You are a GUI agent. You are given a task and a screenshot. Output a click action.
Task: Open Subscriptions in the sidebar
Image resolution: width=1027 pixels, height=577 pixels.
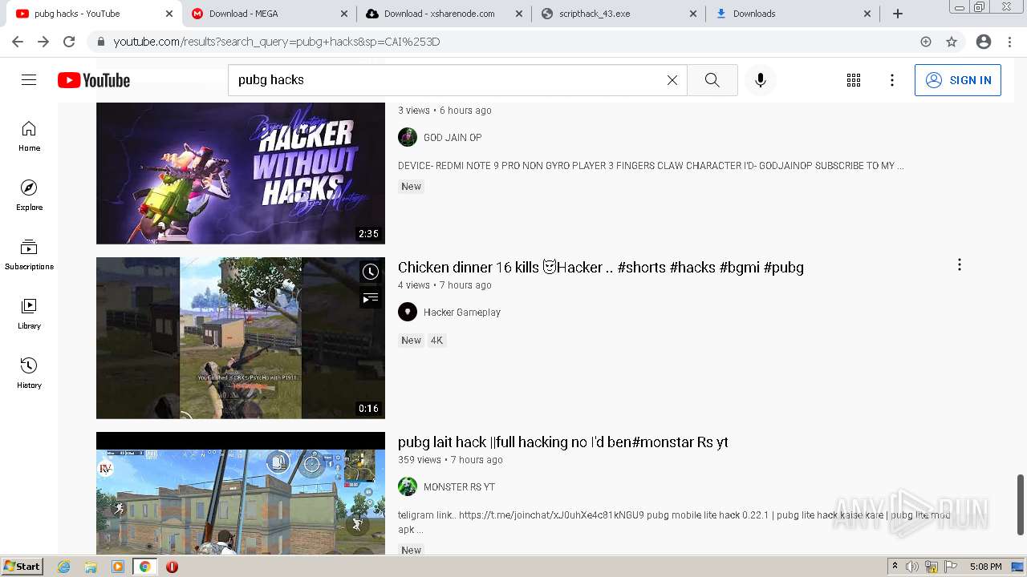(29, 255)
